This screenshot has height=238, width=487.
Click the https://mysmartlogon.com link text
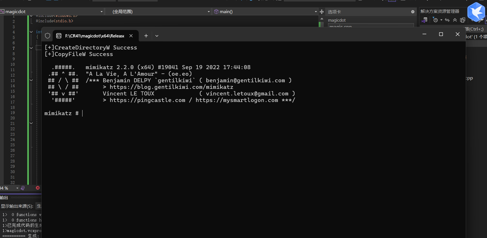click(x=237, y=100)
